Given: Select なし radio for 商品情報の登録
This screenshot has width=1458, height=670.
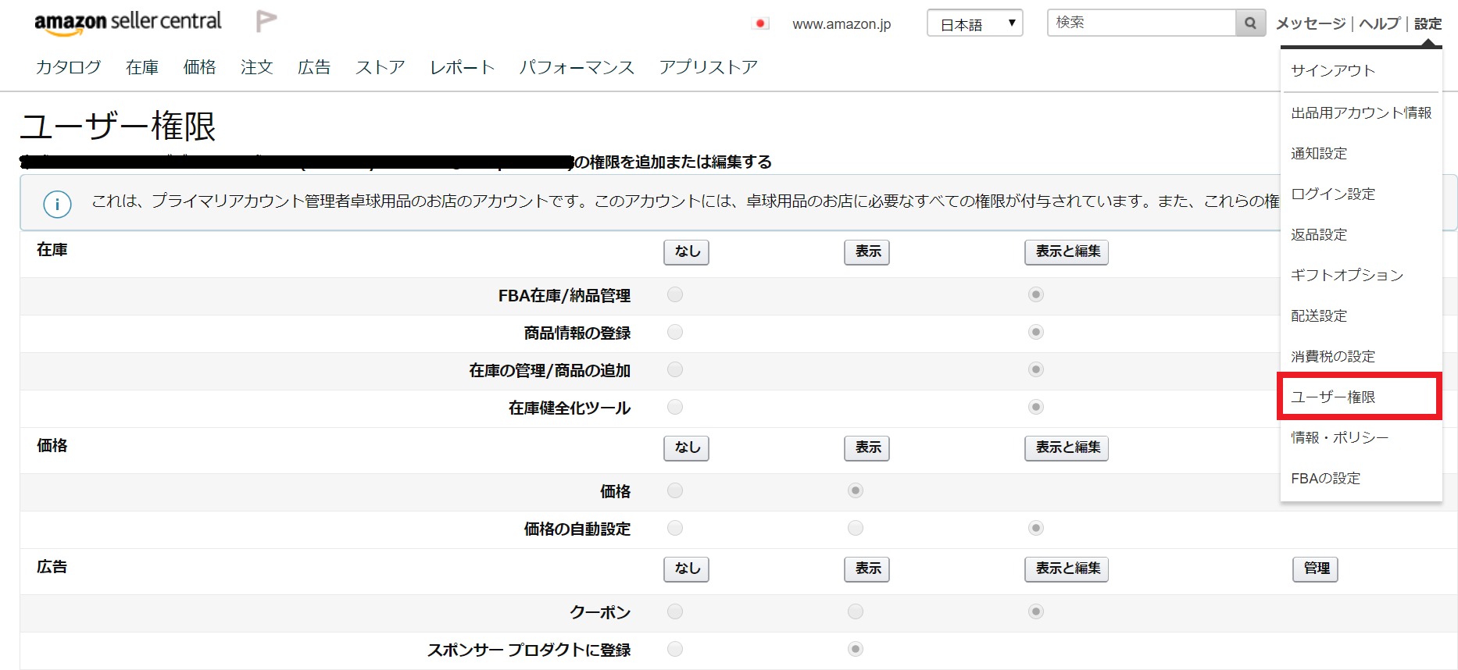Looking at the screenshot, I should (675, 332).
